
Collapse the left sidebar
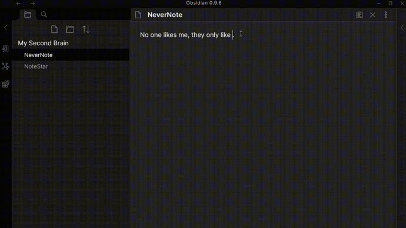[x=6, y=28]
